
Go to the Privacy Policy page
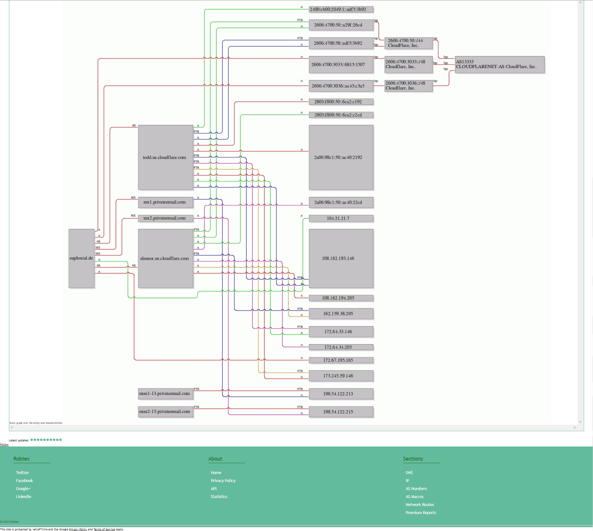[223, 481]
